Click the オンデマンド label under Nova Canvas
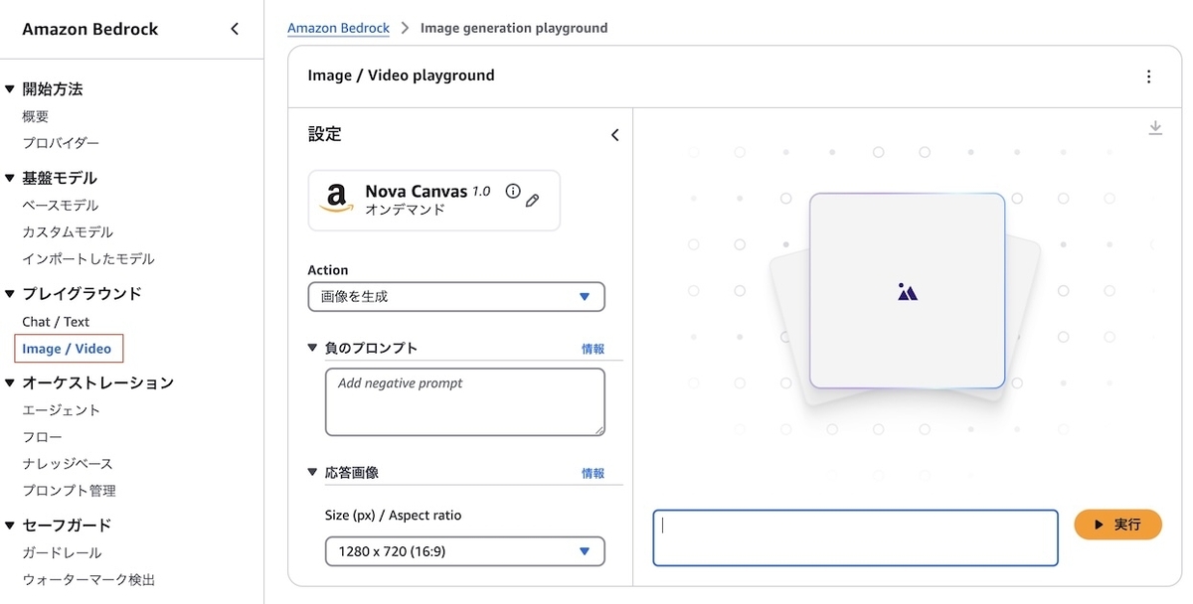 point(405,211)
